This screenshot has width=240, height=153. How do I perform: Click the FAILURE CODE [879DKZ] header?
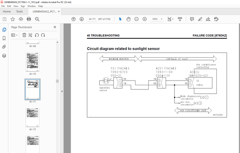pyautogui.click(x=210, y=36)
